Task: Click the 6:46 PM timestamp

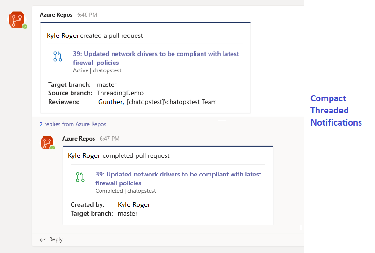Action: pyautogui.click(x=87, y=15)
